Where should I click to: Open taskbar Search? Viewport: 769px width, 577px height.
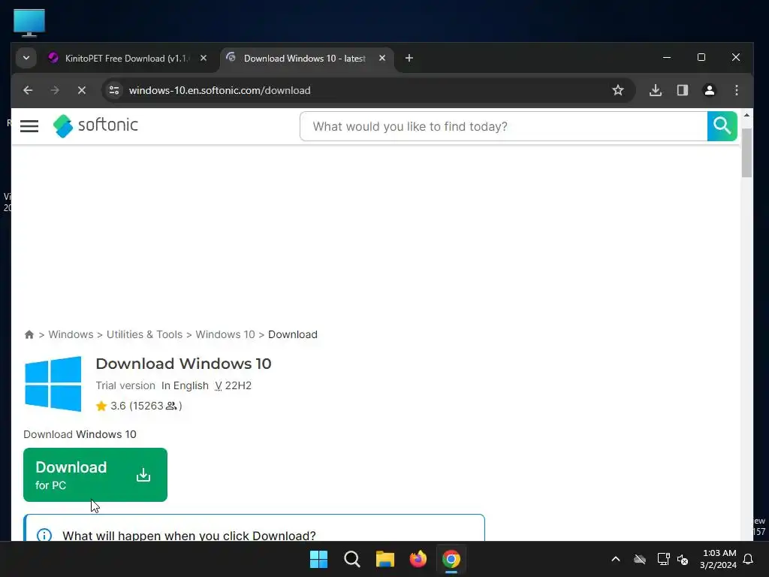click(351, 559)
